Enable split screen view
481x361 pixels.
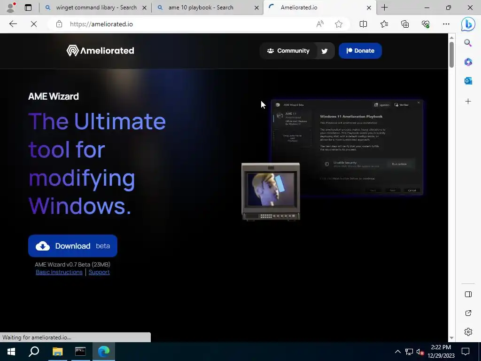363,24
